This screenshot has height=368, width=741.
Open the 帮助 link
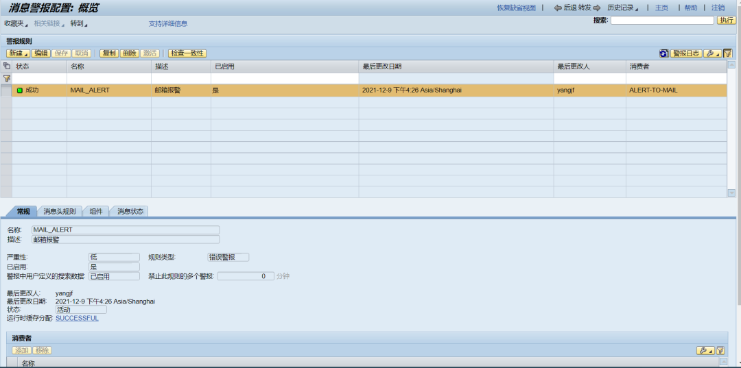pyautogui.click(x=690, y=8)
